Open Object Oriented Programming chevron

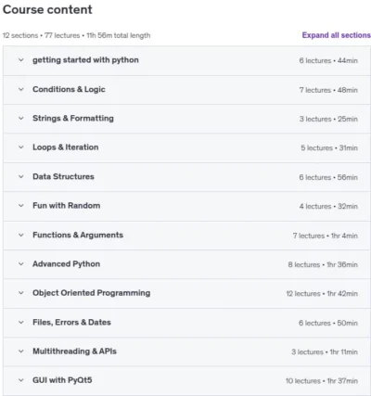(x=21, y=293)
